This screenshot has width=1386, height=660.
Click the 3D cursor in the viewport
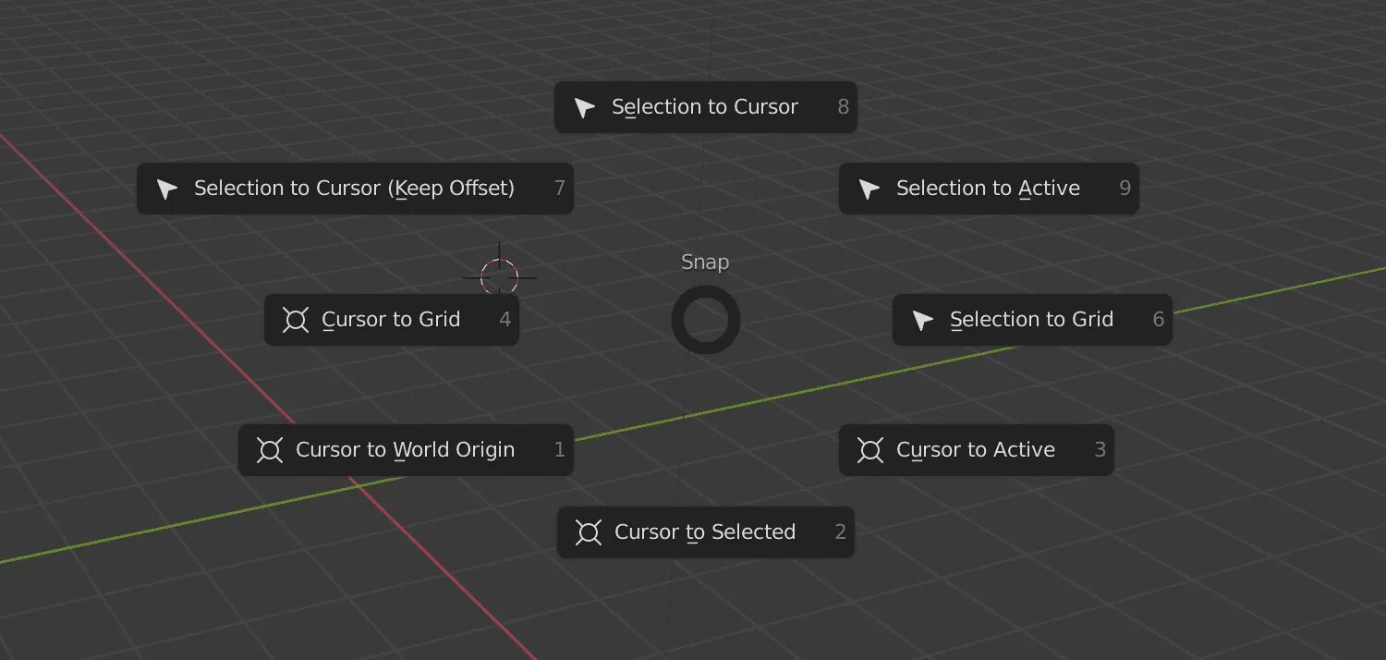[x=500, y=275]
